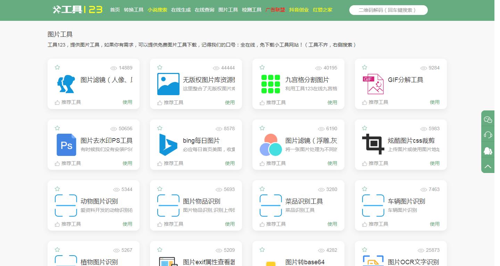The height and width of the screenshot is (266, 500).
Task: Click the back-to-top arrow icon
Action: click(x=487, y=166)
